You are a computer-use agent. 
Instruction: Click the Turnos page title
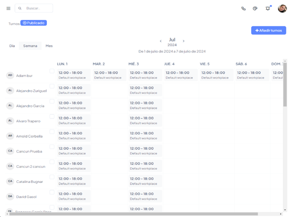[14, 24]
